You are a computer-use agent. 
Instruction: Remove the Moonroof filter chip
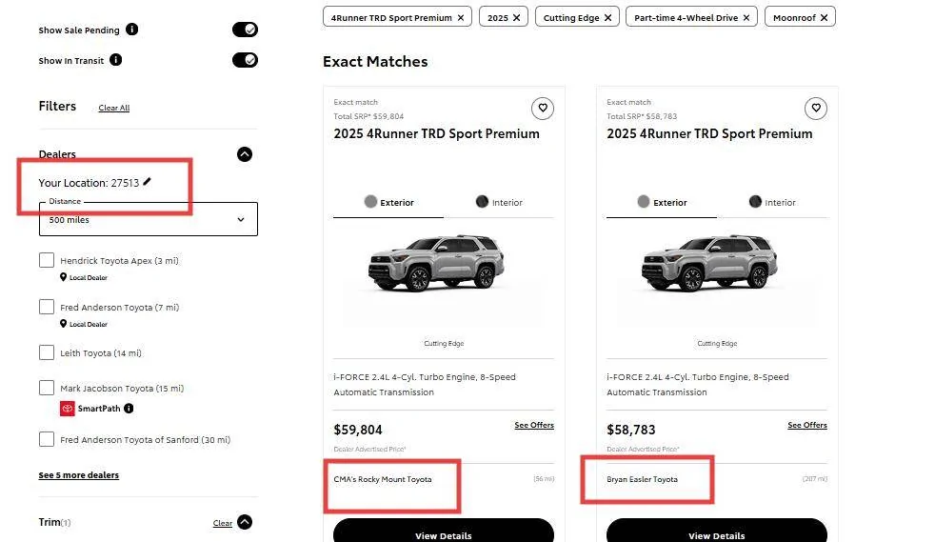click(x=824, y=18)
